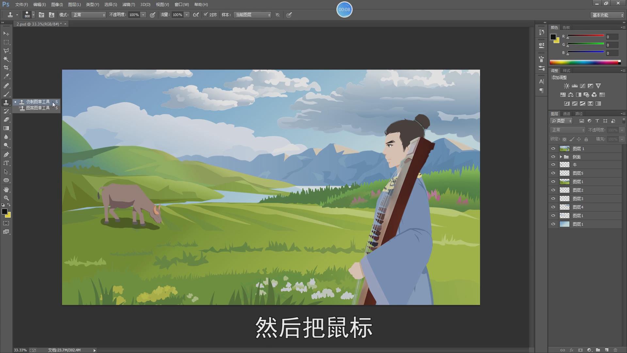Select the Hand tool

6,190
